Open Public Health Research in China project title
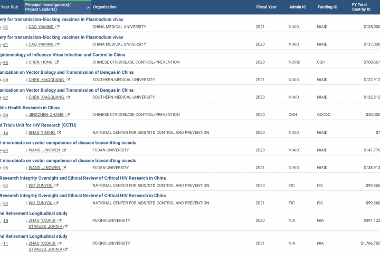380x253 pixels. [x=32, y=108]
